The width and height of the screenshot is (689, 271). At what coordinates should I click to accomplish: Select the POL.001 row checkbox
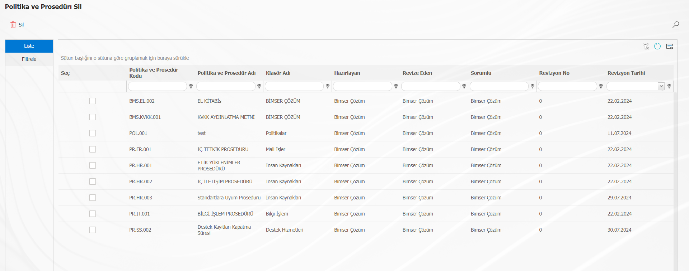(93, 133)
